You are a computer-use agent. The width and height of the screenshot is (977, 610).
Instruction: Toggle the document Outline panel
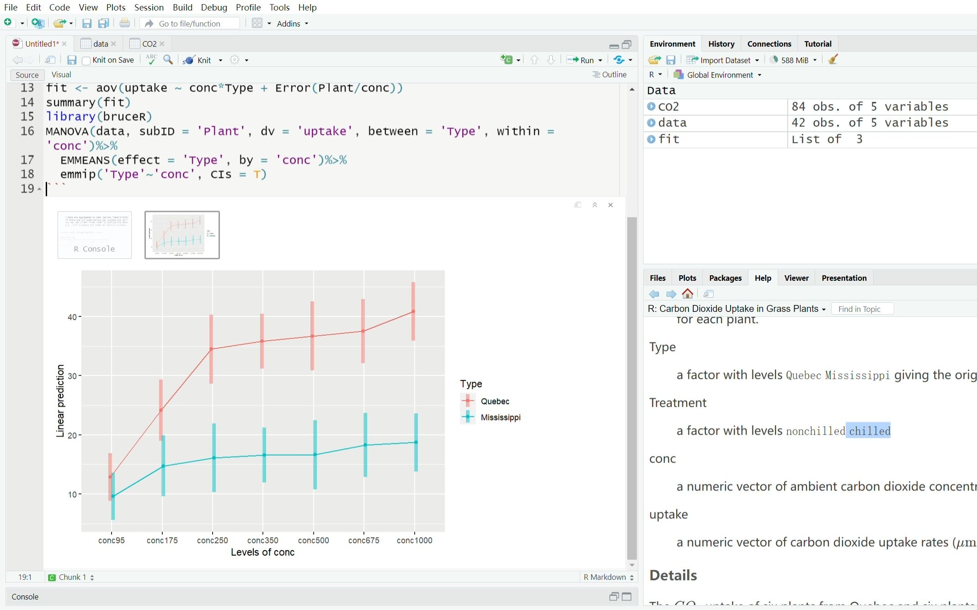(609, 74)
